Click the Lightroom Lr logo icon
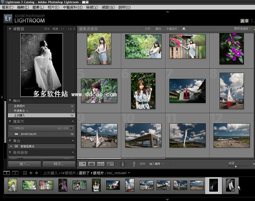 coord(8,18)
